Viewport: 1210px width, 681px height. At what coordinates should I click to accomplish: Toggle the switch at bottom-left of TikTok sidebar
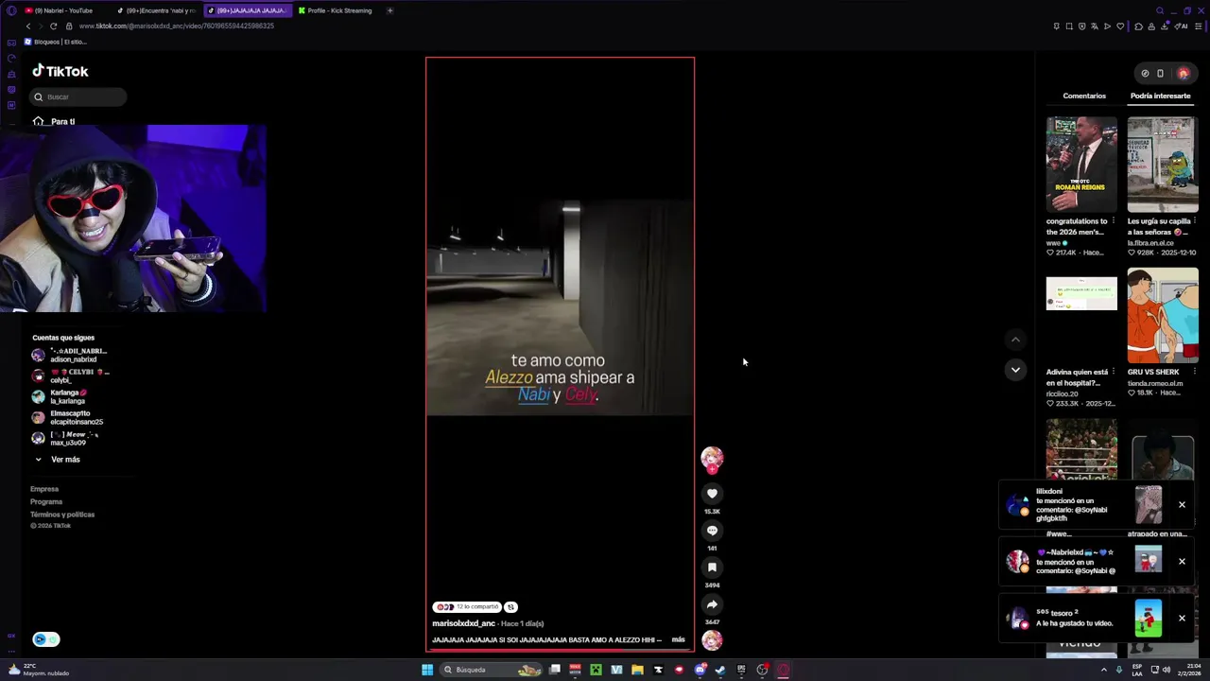[46, 639]
